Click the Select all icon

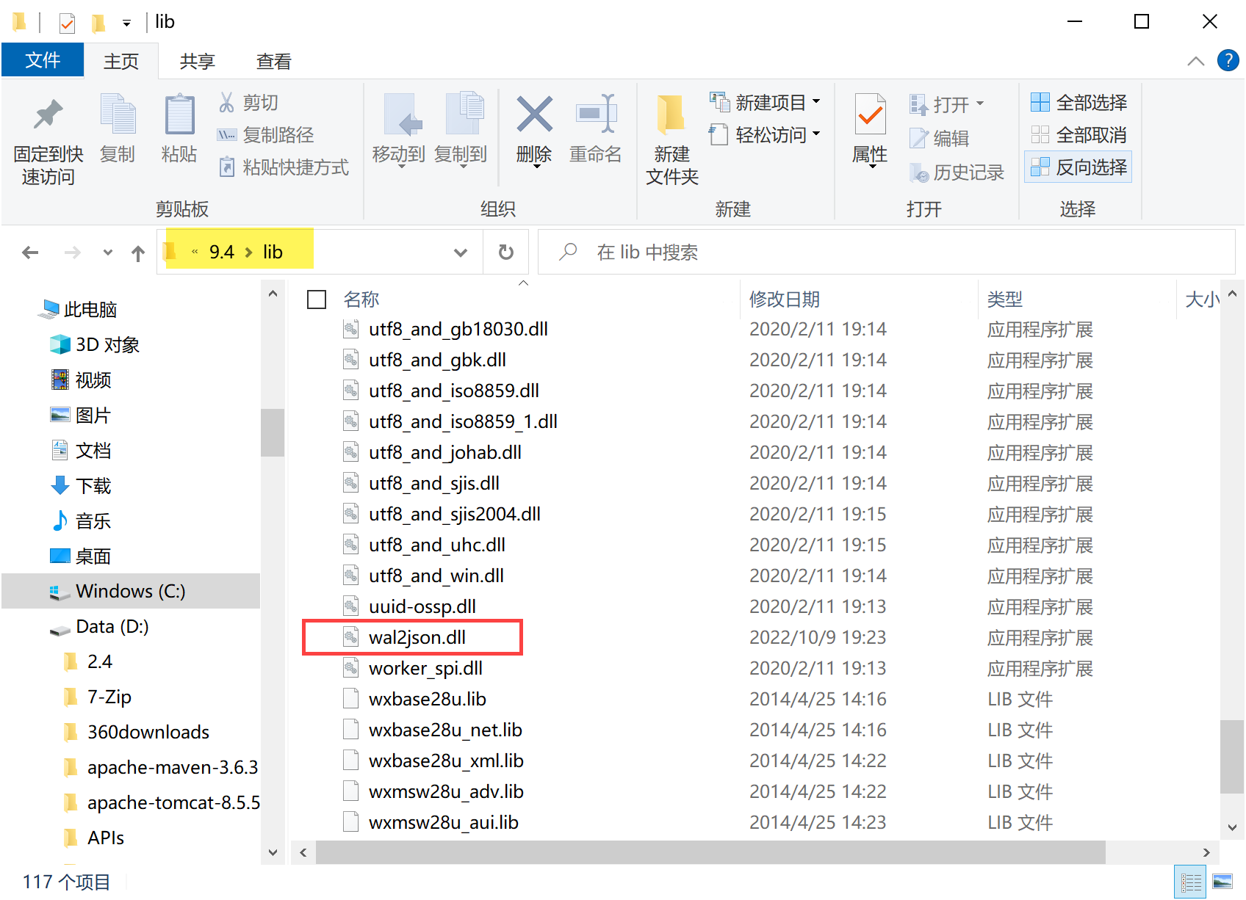coord(1040,102)
